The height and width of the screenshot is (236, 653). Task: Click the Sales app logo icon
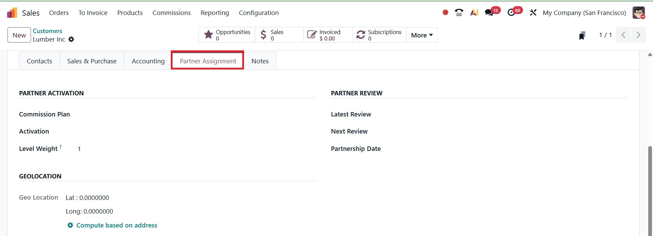pyautogui.click(x=12, y=13)
